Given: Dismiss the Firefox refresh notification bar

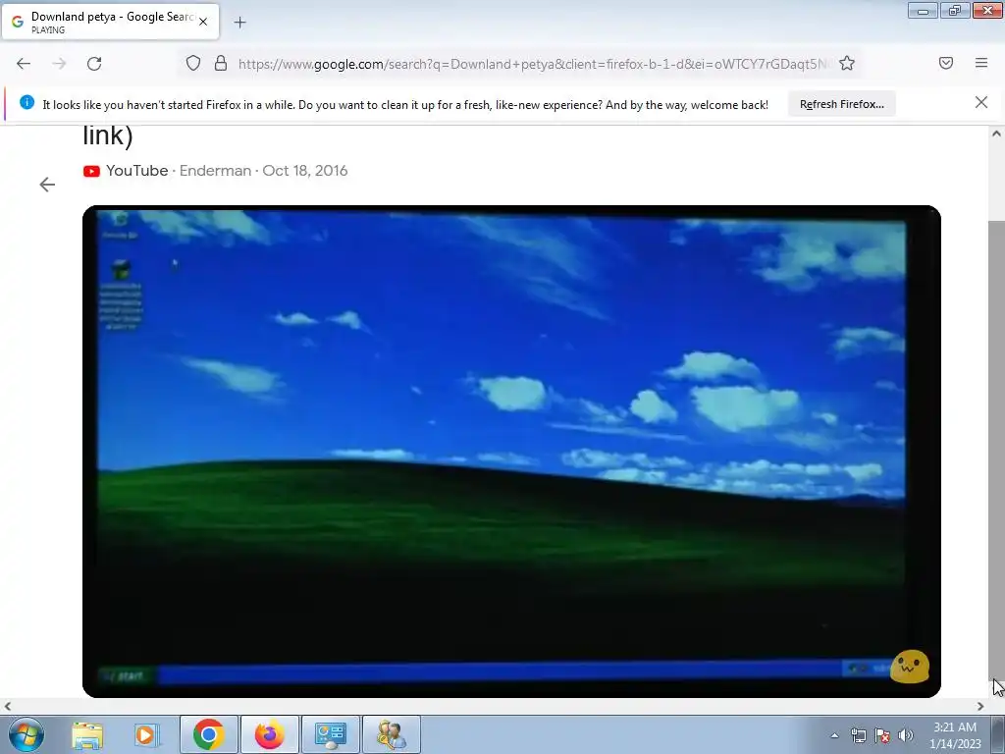Looking at the screenshot, I should [981, 102].
